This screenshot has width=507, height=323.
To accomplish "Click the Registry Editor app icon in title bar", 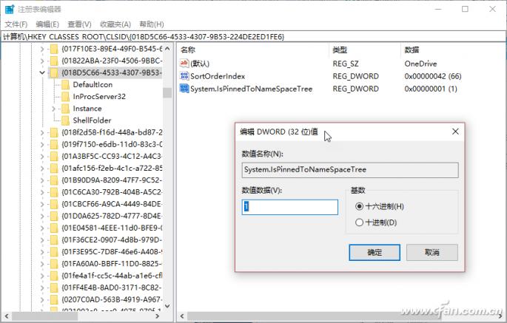I will point(10,9).
